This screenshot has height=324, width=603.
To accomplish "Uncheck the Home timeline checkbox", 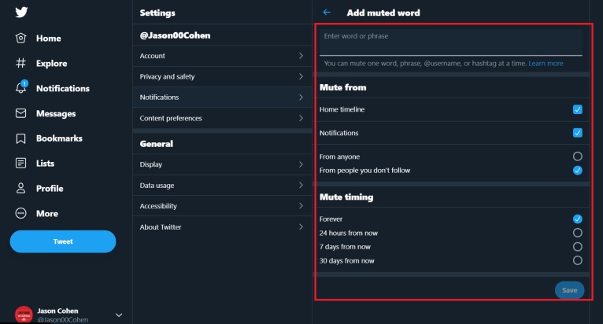I will [577, 109].
